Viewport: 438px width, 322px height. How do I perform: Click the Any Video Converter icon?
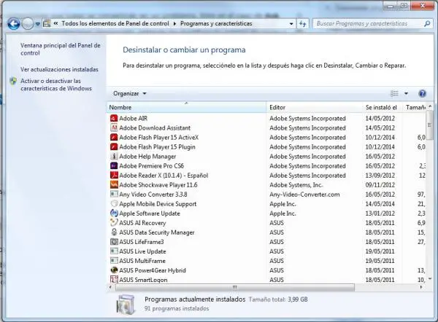[x=114, y=194]
